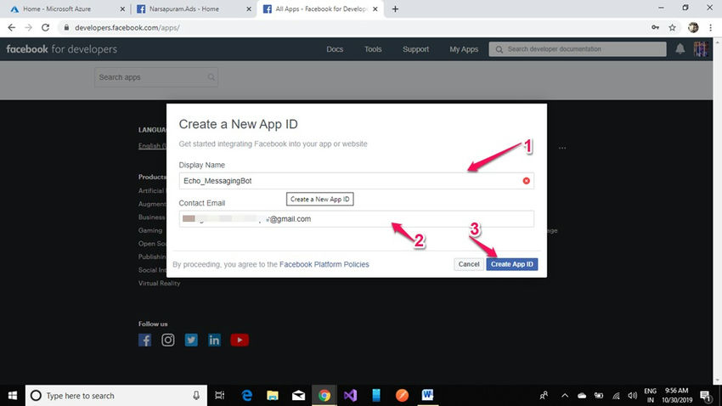The image size is (722, 406).
Task: Open the Chrome three-dot menu
Action: pos(710,28)
